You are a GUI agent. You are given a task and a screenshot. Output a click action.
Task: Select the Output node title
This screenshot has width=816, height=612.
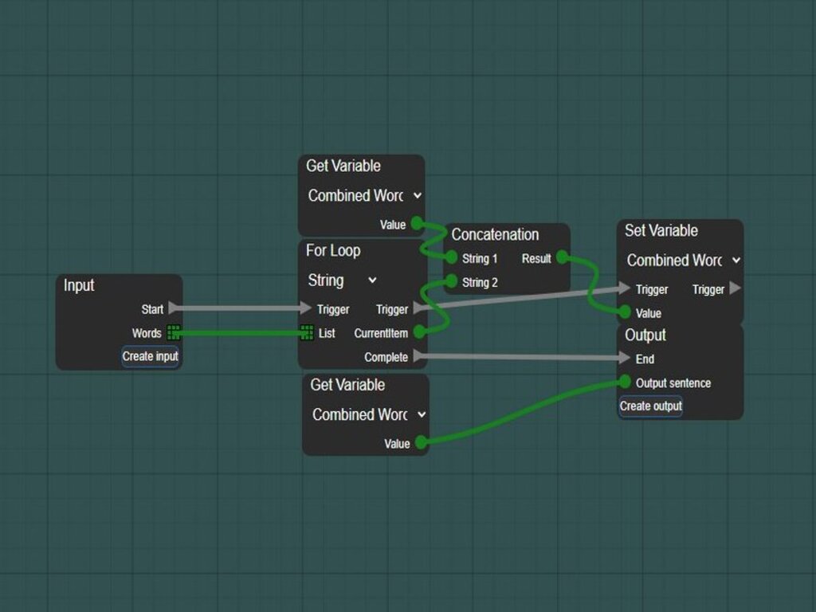point(645,335)
